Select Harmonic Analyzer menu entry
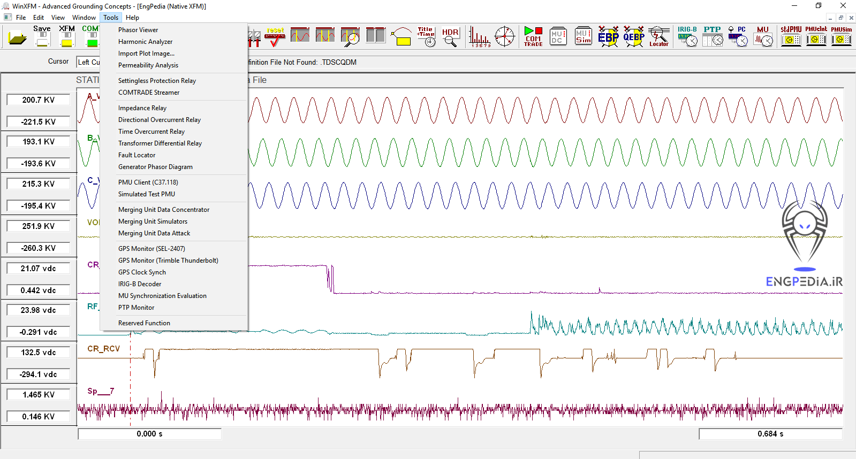856x459 pixels. pos(173,42)
